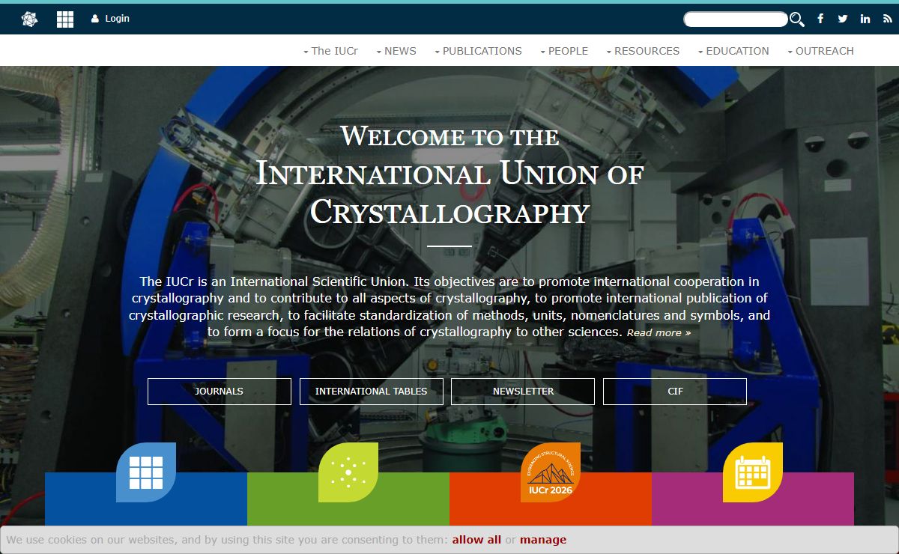Screen dimensions: 899x554
Task: Click into the header search field
Action: coord(736,19)
